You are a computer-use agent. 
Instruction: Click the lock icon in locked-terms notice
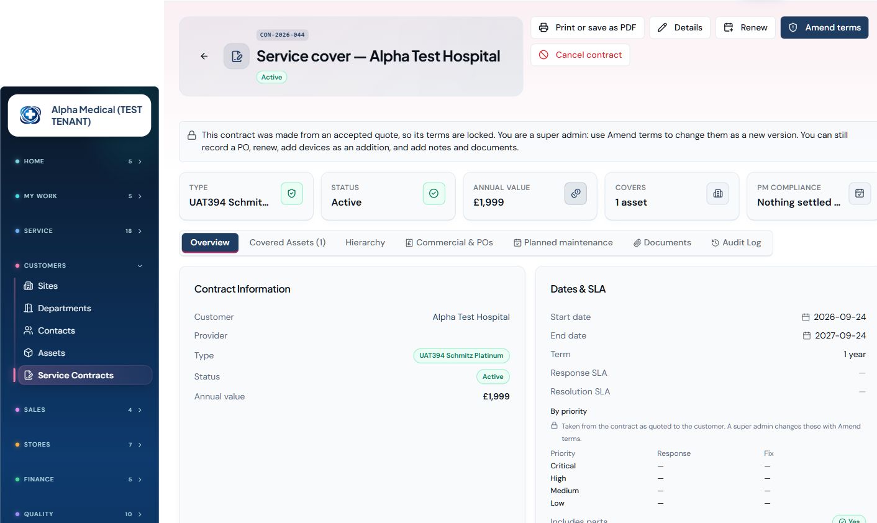tap(192, 135)
